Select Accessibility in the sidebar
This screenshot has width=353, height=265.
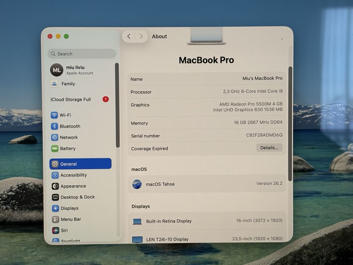pyautogui.click(x=80, y=175)
